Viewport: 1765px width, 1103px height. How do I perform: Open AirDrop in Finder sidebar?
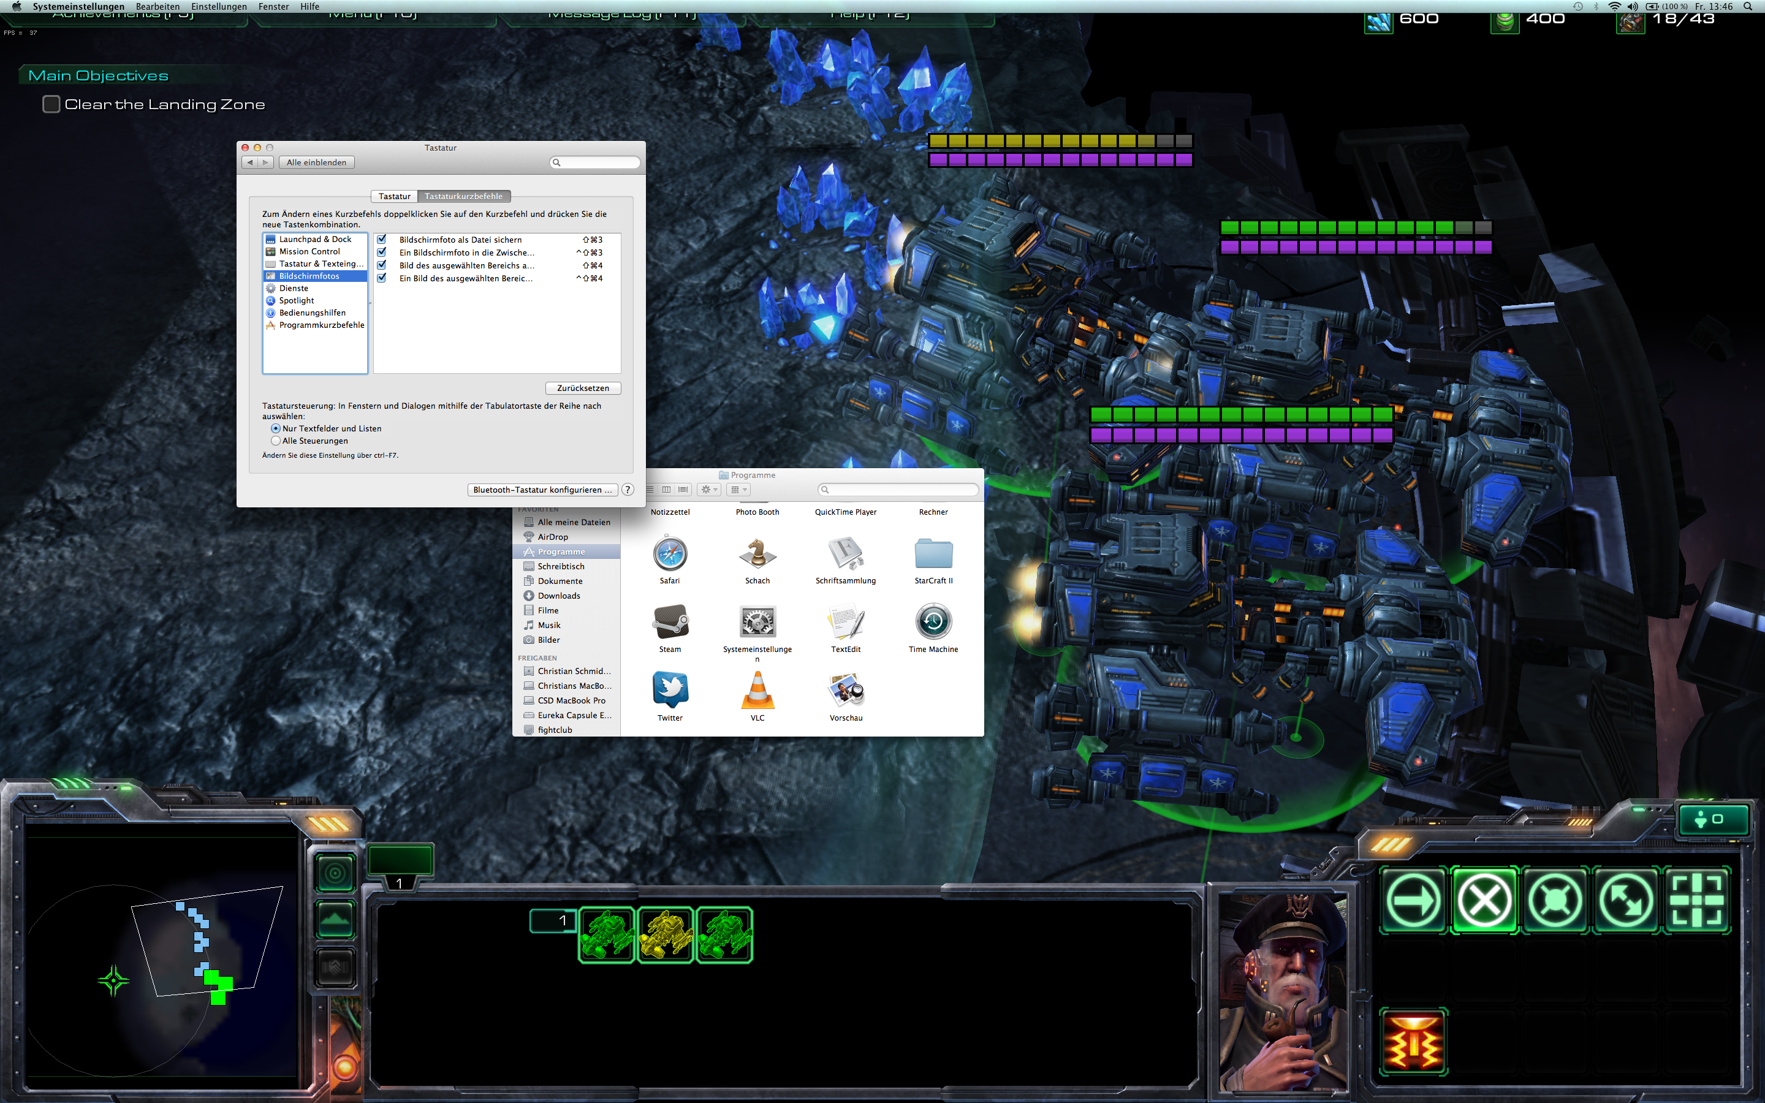click(567, 537)
